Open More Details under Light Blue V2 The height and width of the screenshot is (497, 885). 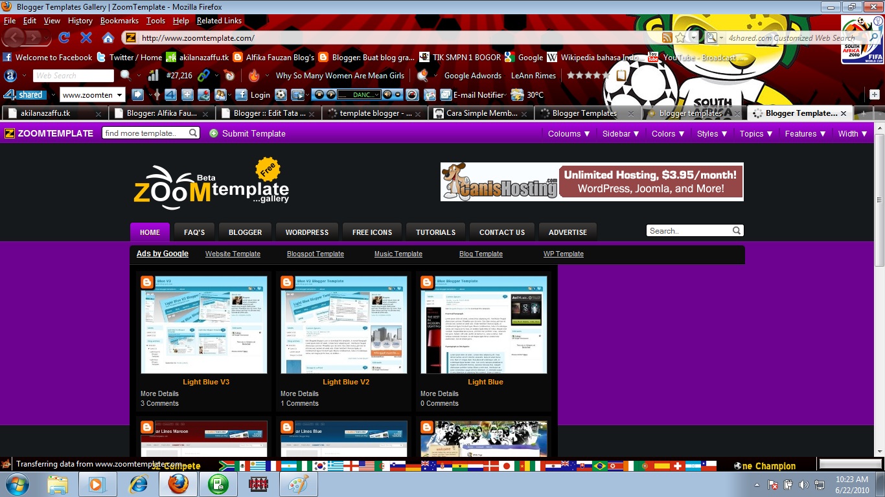click(299, 393)
